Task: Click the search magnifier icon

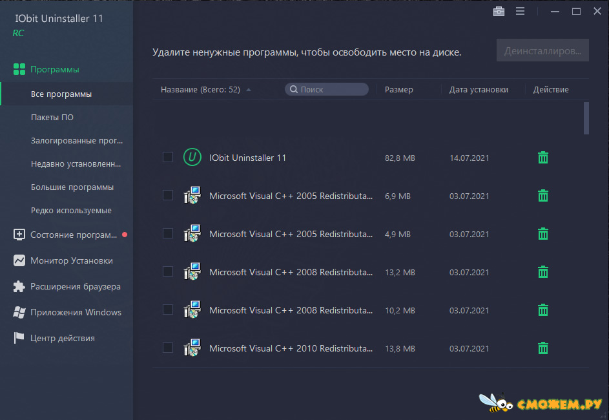Action: click(x=294, y=89)
